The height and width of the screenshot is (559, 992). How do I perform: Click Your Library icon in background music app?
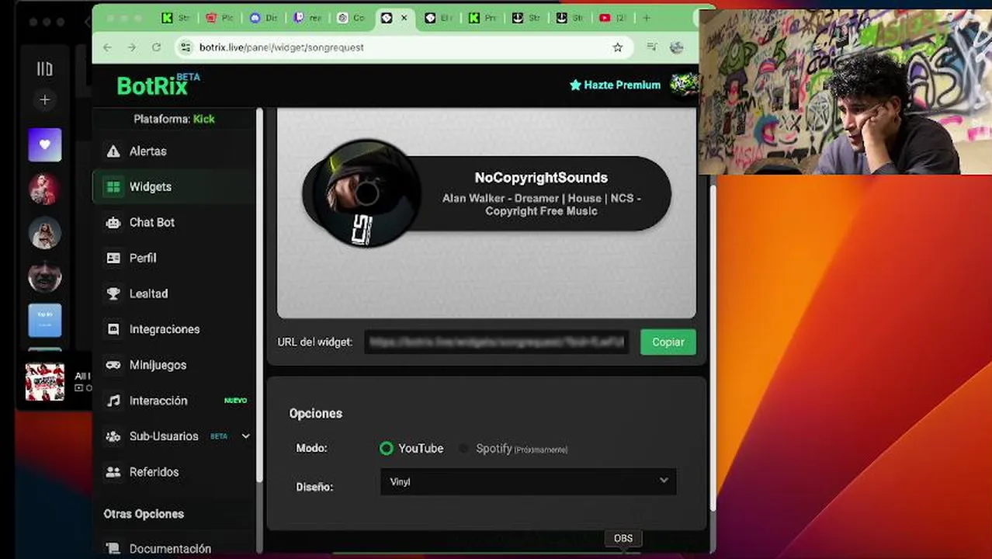(x=45, y=69)
